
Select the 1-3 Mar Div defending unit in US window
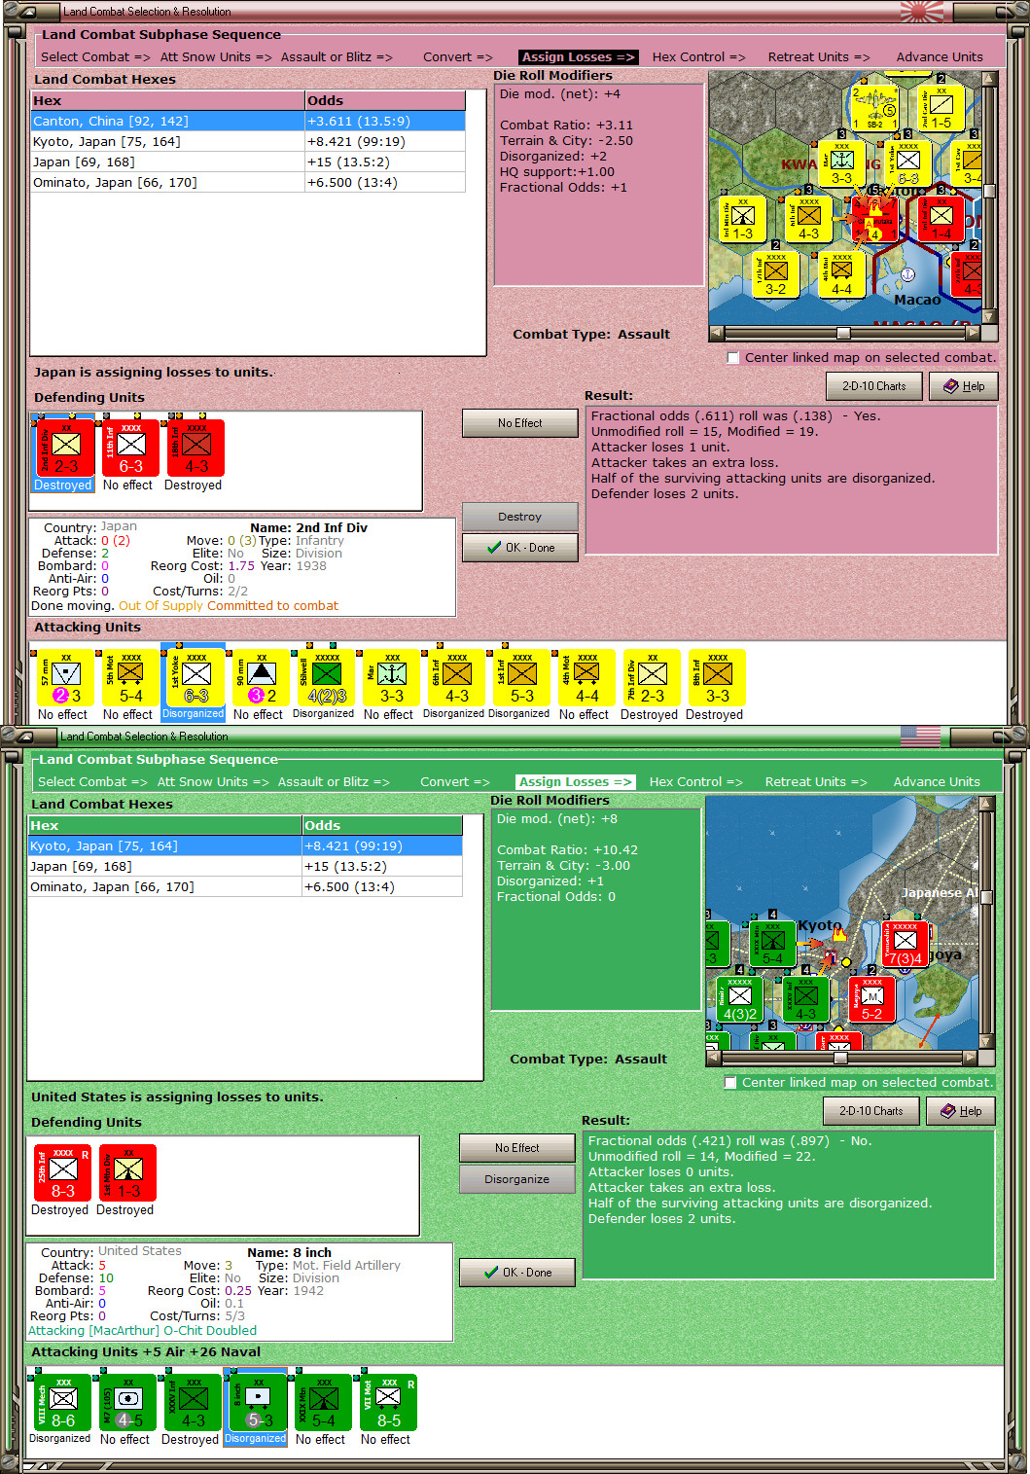(x=128, y=1173)
